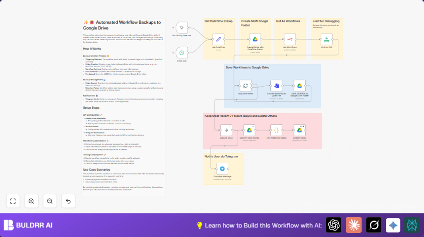Click the fullscreen fit-view button
Screen dimensions: 424x237
tap(13, 201)
